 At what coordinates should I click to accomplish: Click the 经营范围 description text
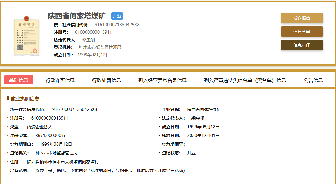110,170
